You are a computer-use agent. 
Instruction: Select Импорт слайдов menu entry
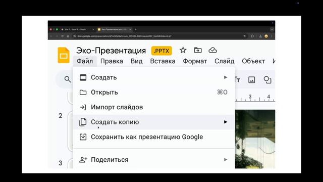click(154, 107)
